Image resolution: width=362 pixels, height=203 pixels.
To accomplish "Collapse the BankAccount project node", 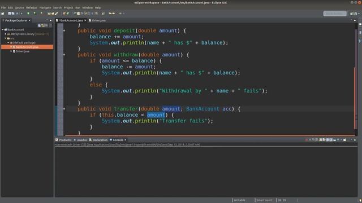I will click(x=2, y=30).
